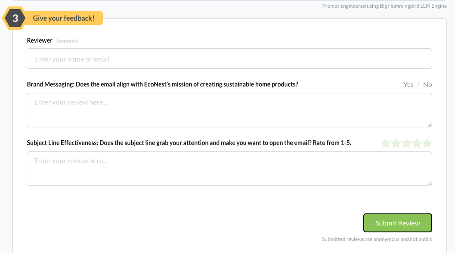Grab Subject Line textarea resize handle
The image size is (455, 253).
click(429, 183)
